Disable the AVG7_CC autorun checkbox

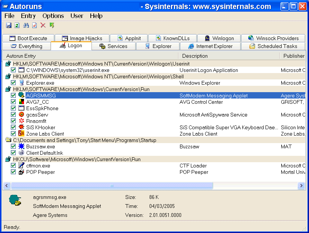pyautogui.click(x=13, y=102)
